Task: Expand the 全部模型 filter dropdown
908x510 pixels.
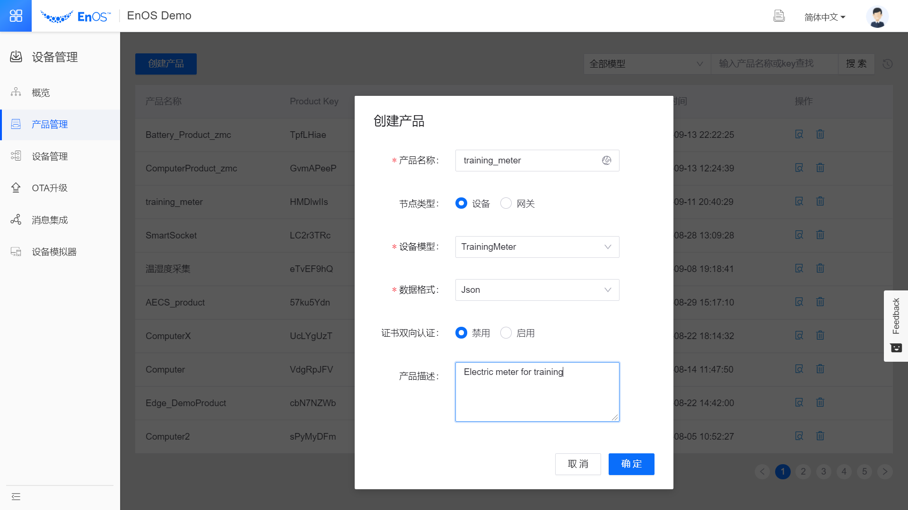Action: click(x=646, y=64)
